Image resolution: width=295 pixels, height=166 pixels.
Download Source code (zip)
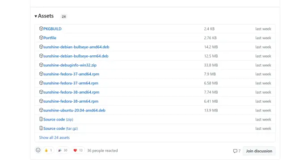58,120
